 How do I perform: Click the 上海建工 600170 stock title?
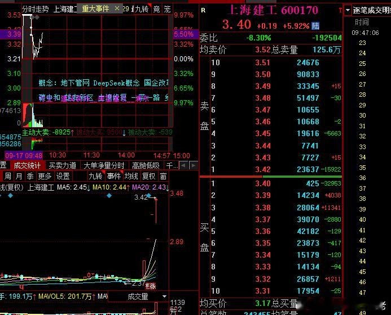click(x=273, y=10)
